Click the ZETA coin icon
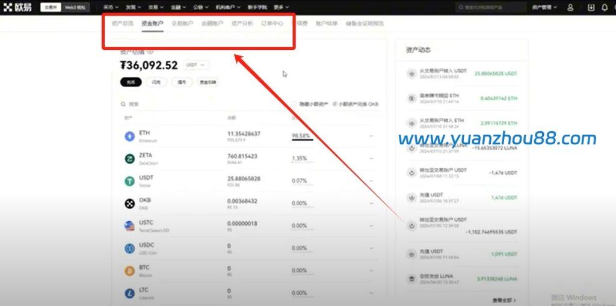Viewport: 616px width, 306px height. pos(129,159)
